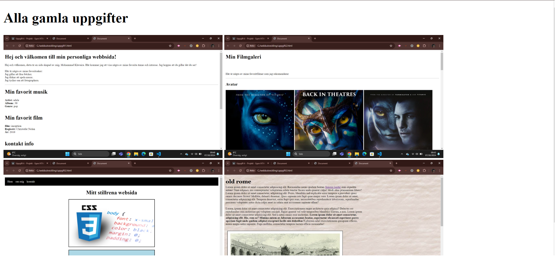Follow the 'famous leader' link in old rome text
The height and width of the screenshot is (277, 559).
[x=333, y=187]
